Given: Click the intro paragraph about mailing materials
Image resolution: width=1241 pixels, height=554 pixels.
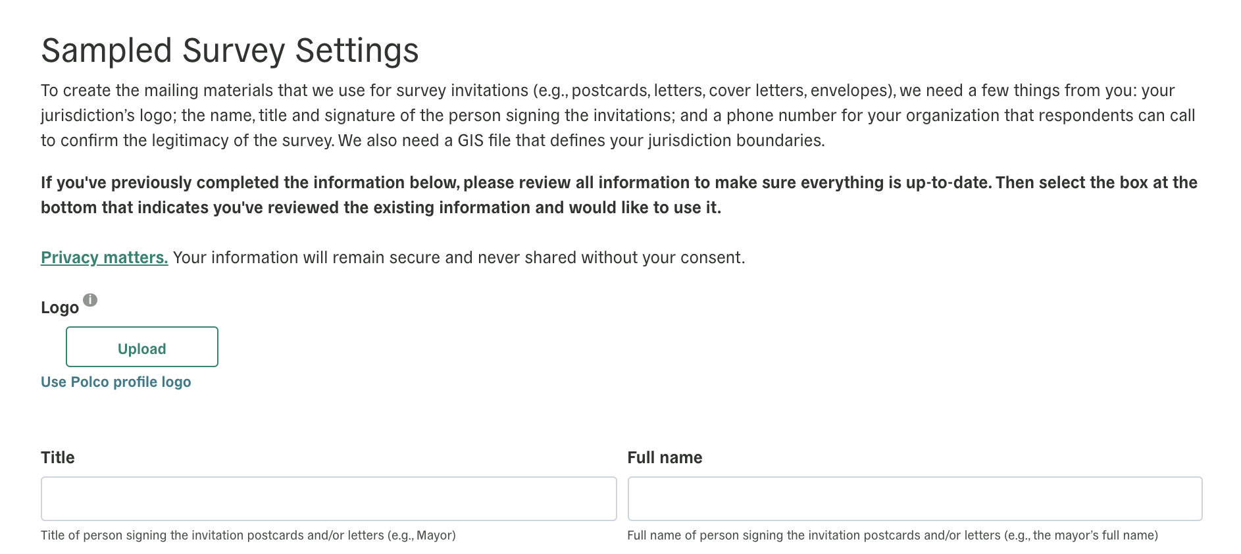Looking at the screenshot, I should 619,116.
